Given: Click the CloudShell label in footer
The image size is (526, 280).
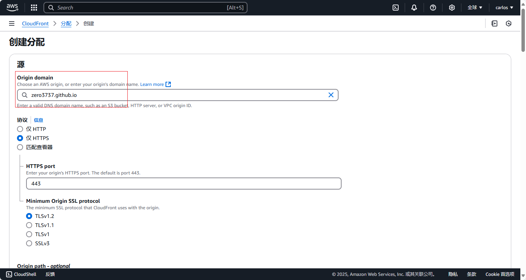Looking at the screenshot, I should coord(25,274).
